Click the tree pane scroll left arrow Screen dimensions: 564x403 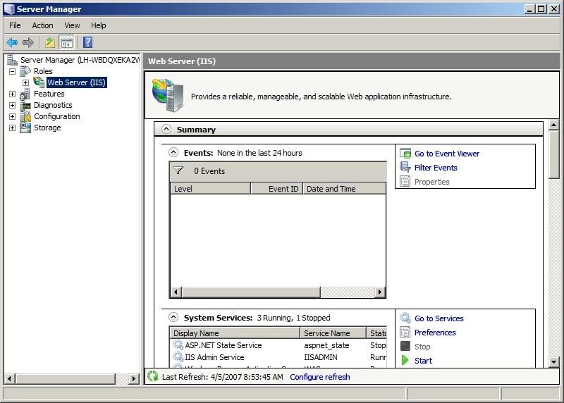[x=9, y=378]
